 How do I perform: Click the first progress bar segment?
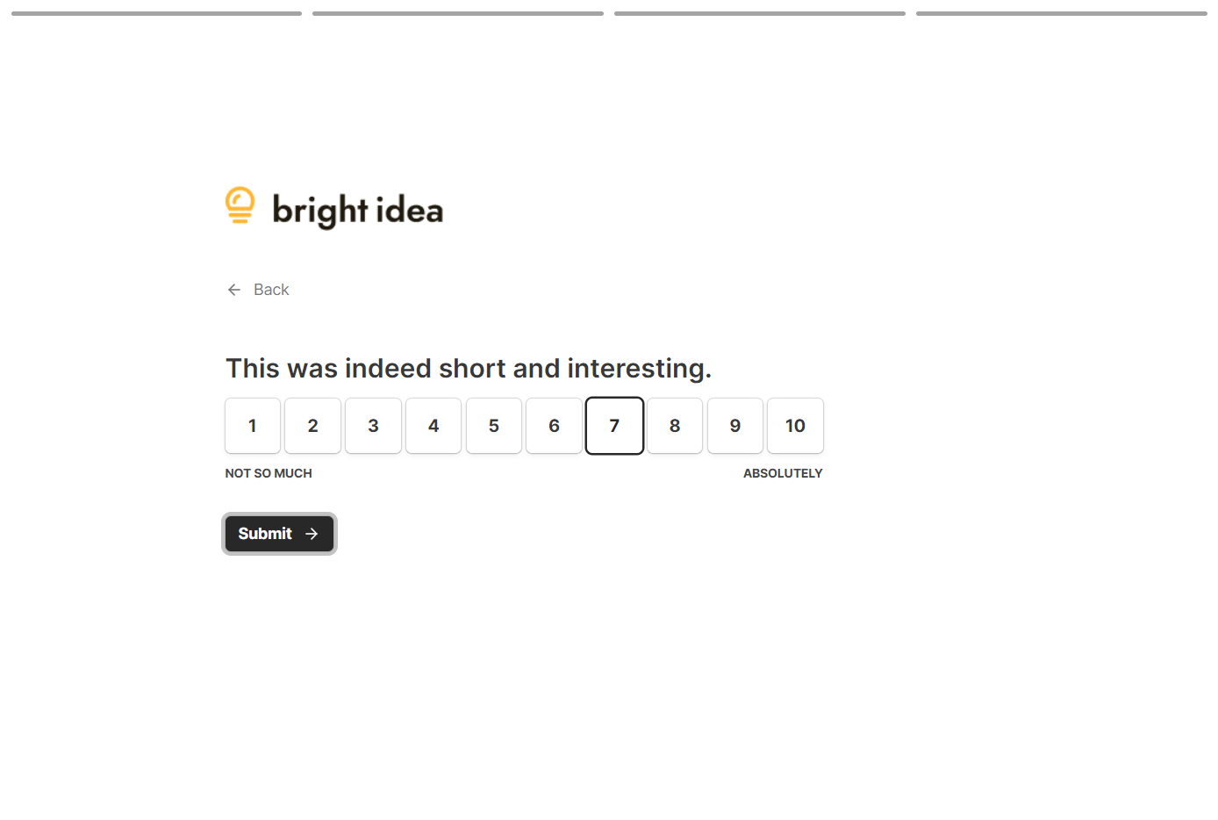pyautogui.click(x=156, y=14)
